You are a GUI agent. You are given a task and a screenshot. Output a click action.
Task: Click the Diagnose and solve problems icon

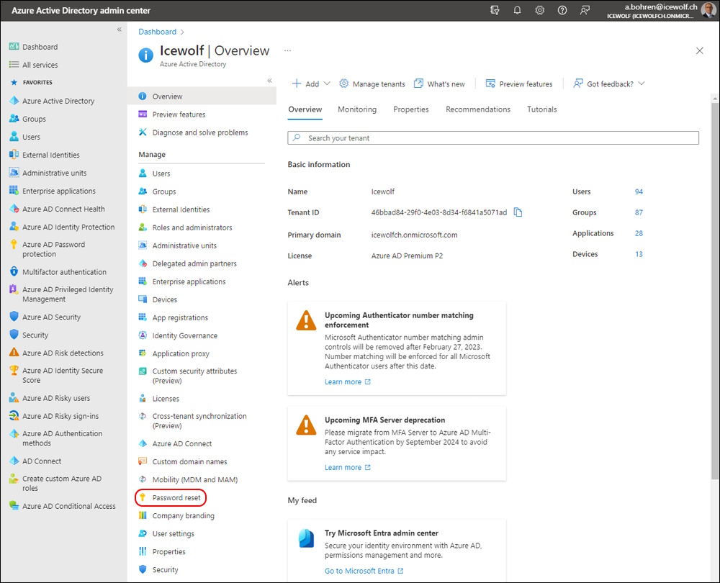click(x=143, y=132)
